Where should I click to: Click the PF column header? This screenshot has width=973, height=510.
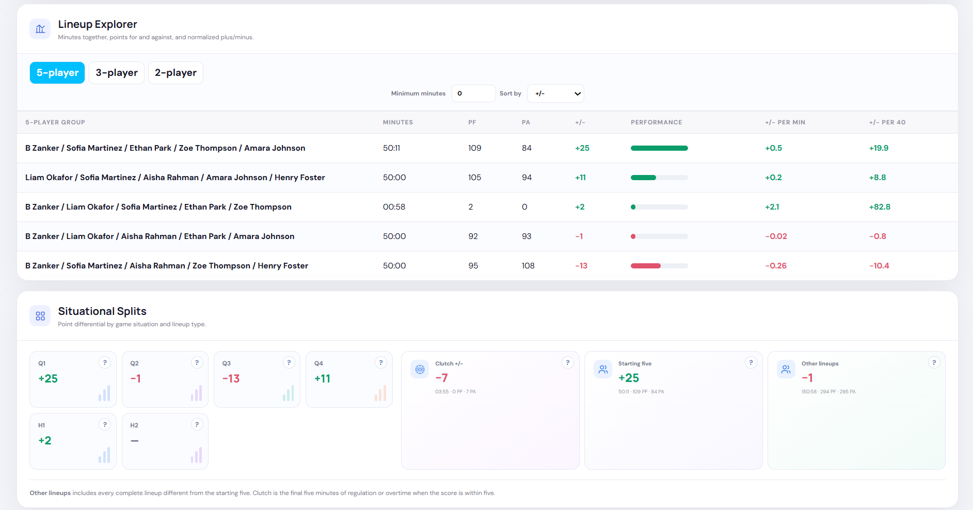(x=472, y=122)
